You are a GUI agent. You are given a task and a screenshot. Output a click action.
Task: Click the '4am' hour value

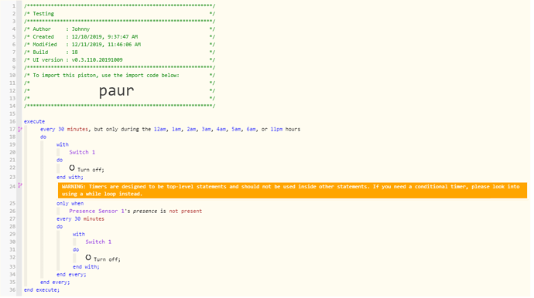pyautogui.click(x=221, y=130)
